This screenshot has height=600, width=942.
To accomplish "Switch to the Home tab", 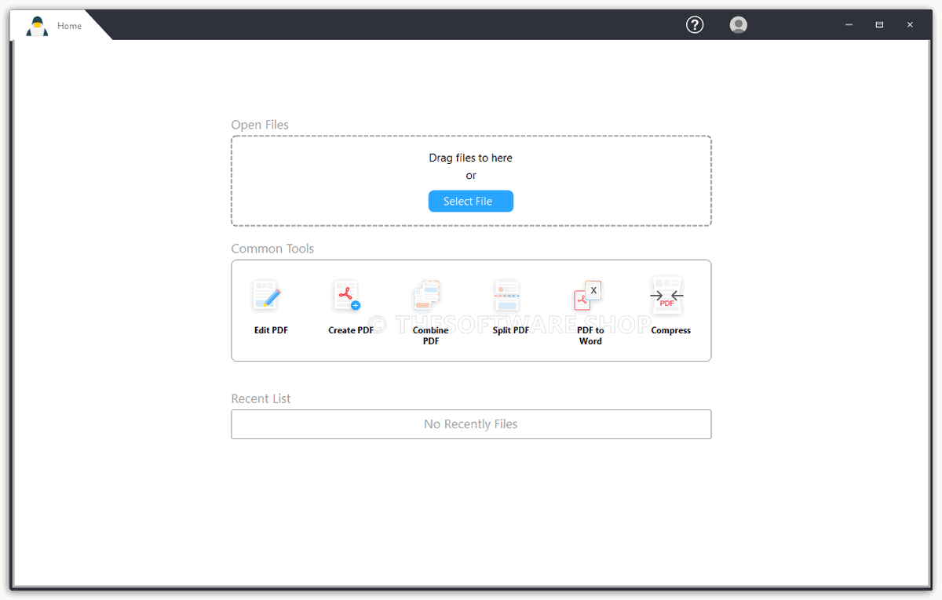I will [69, 26].
